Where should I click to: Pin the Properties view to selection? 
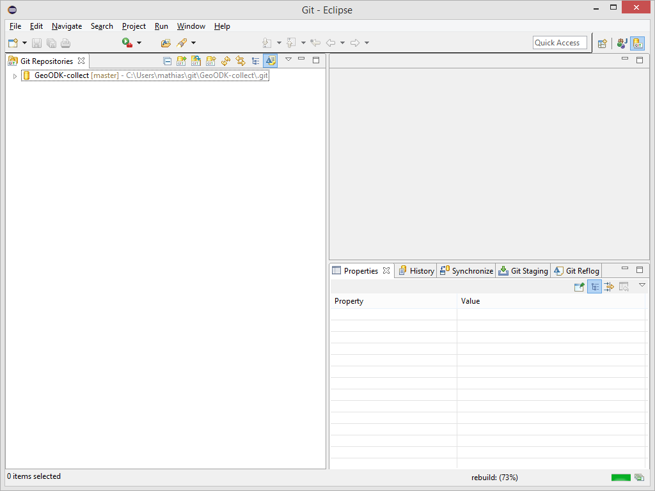pos(579,287)
